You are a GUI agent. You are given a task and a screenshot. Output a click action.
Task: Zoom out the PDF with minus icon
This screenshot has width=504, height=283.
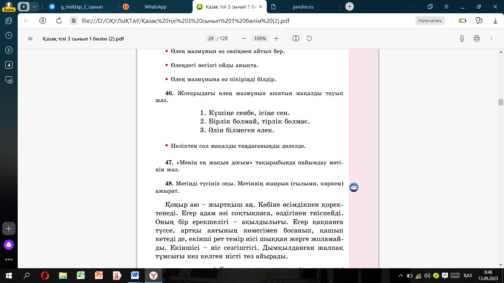[x=244, y=38]
